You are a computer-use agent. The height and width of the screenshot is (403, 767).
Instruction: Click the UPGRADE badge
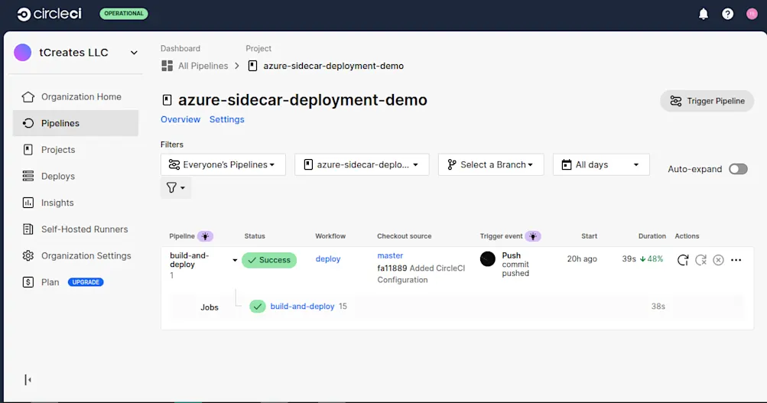(86, 282)
